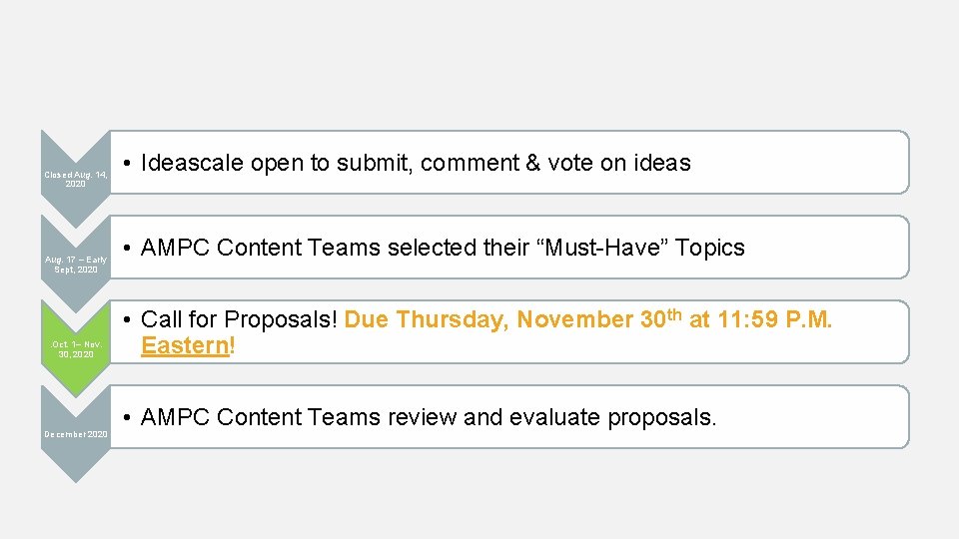This screenshot has height=539, width=959.
Task: Click the 'Call for Proposals!' text
Action: click(x=240, y=320)
